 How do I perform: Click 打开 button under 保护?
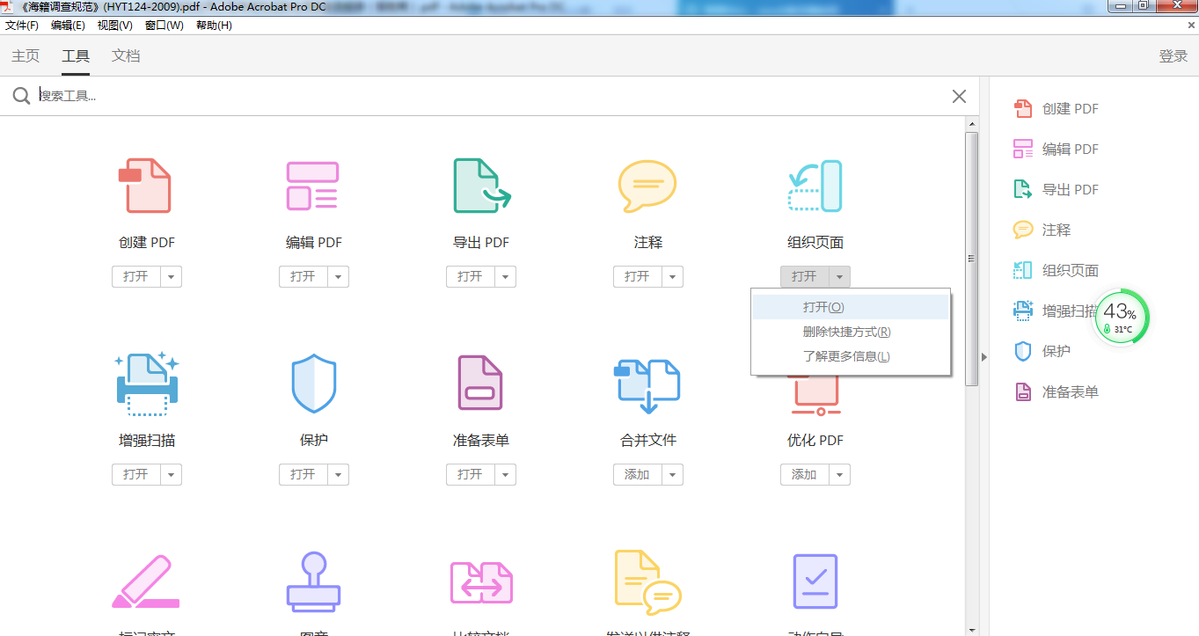pos(303,475)
